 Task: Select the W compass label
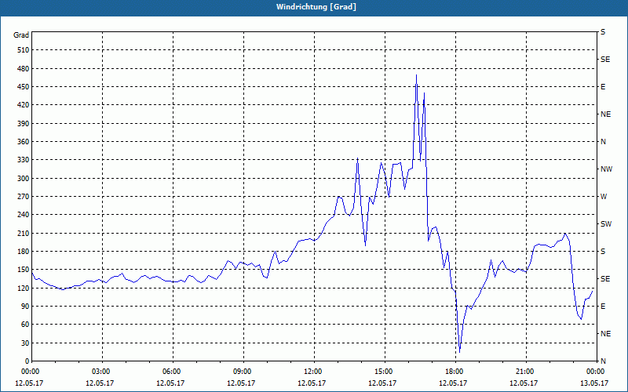(x=604, y=197)
